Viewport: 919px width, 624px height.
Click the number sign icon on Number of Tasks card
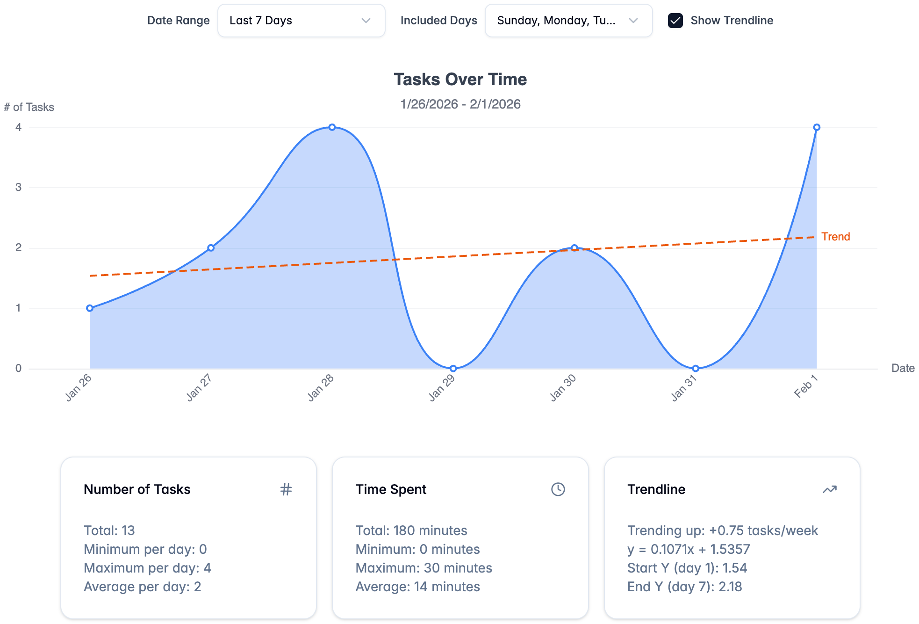[x=286, y=489]
